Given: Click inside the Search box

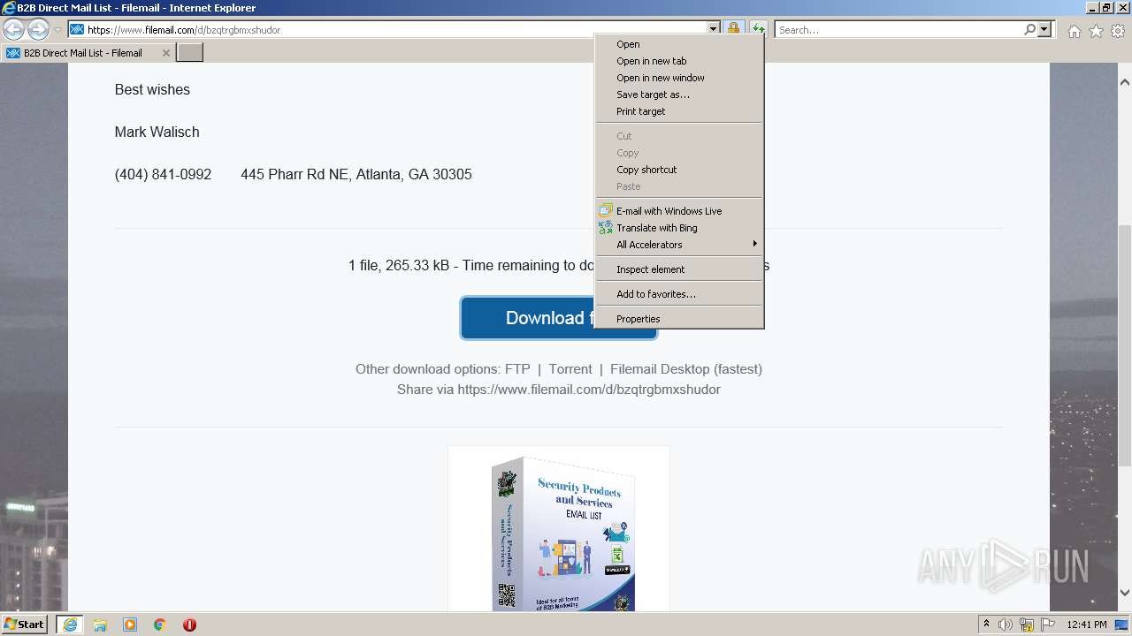Looking at the screenshot, I should 899,29.
